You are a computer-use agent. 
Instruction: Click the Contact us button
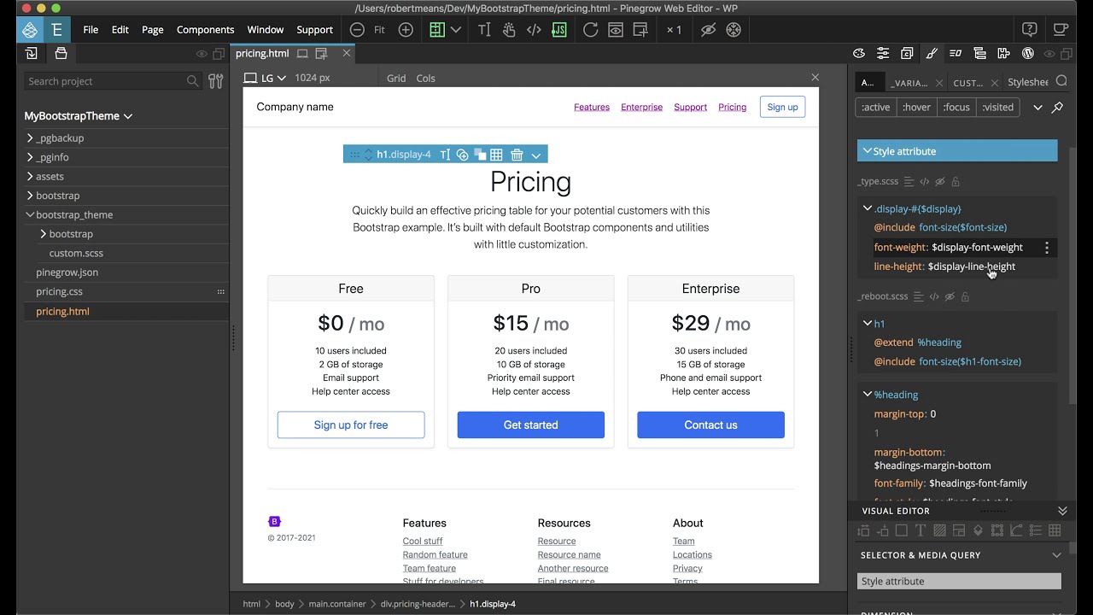coord(710,425)
